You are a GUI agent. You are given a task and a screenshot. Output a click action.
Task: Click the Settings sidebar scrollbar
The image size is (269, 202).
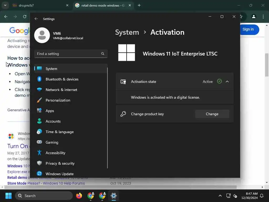click(107, 118)
